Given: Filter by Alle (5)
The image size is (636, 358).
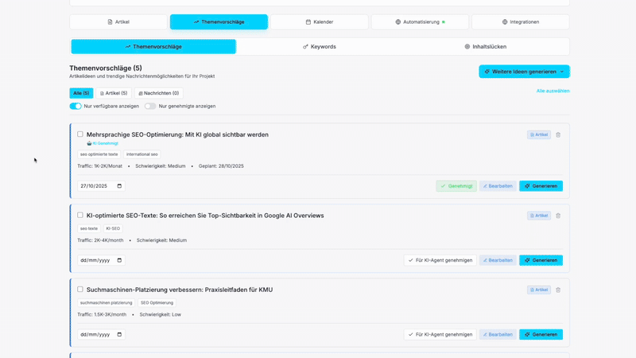Looking at the screenshot, I should (x=81, y=93).
